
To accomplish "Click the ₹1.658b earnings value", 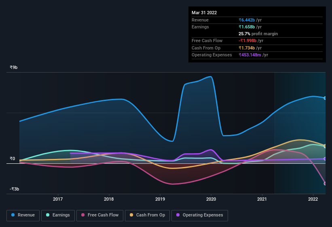I will (x=247, y=27).
